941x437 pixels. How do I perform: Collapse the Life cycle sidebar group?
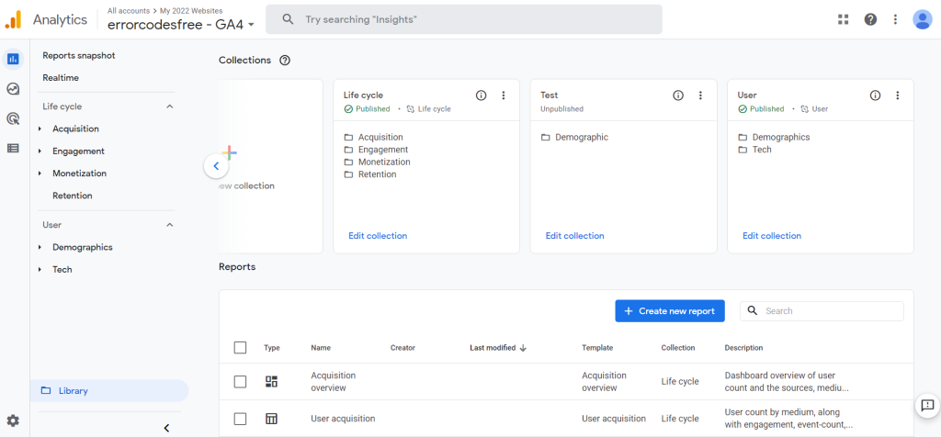169,106
